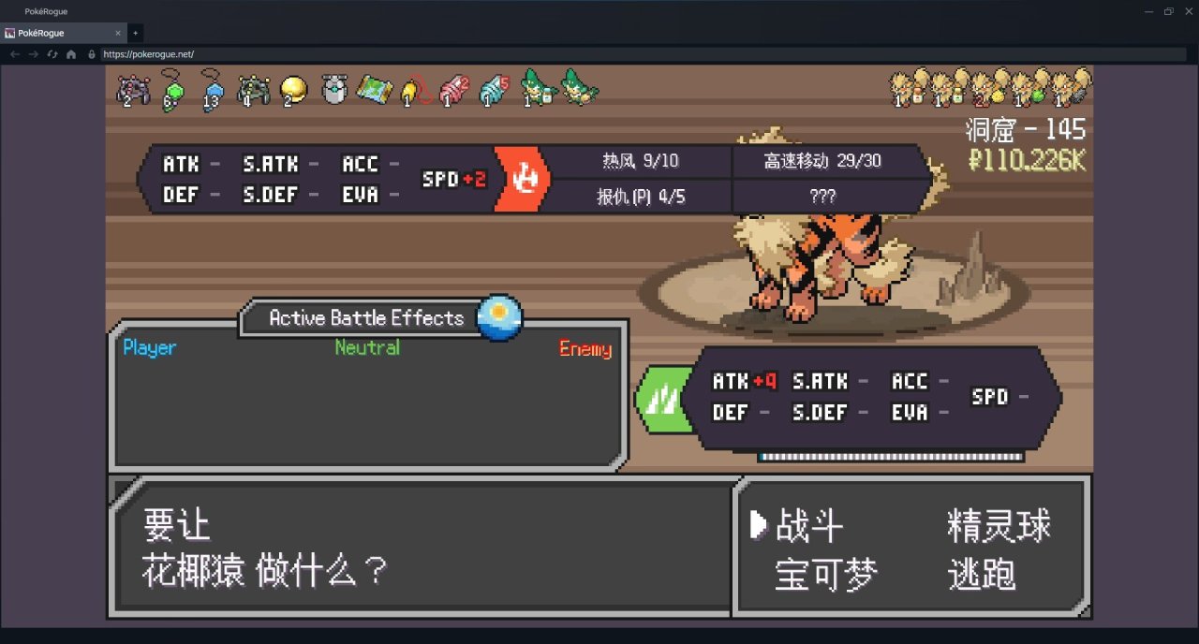1199x644 pixels.
Task: Open the 宝可梦 party menu
Action: pyautogui.click(x=826, y=575)
